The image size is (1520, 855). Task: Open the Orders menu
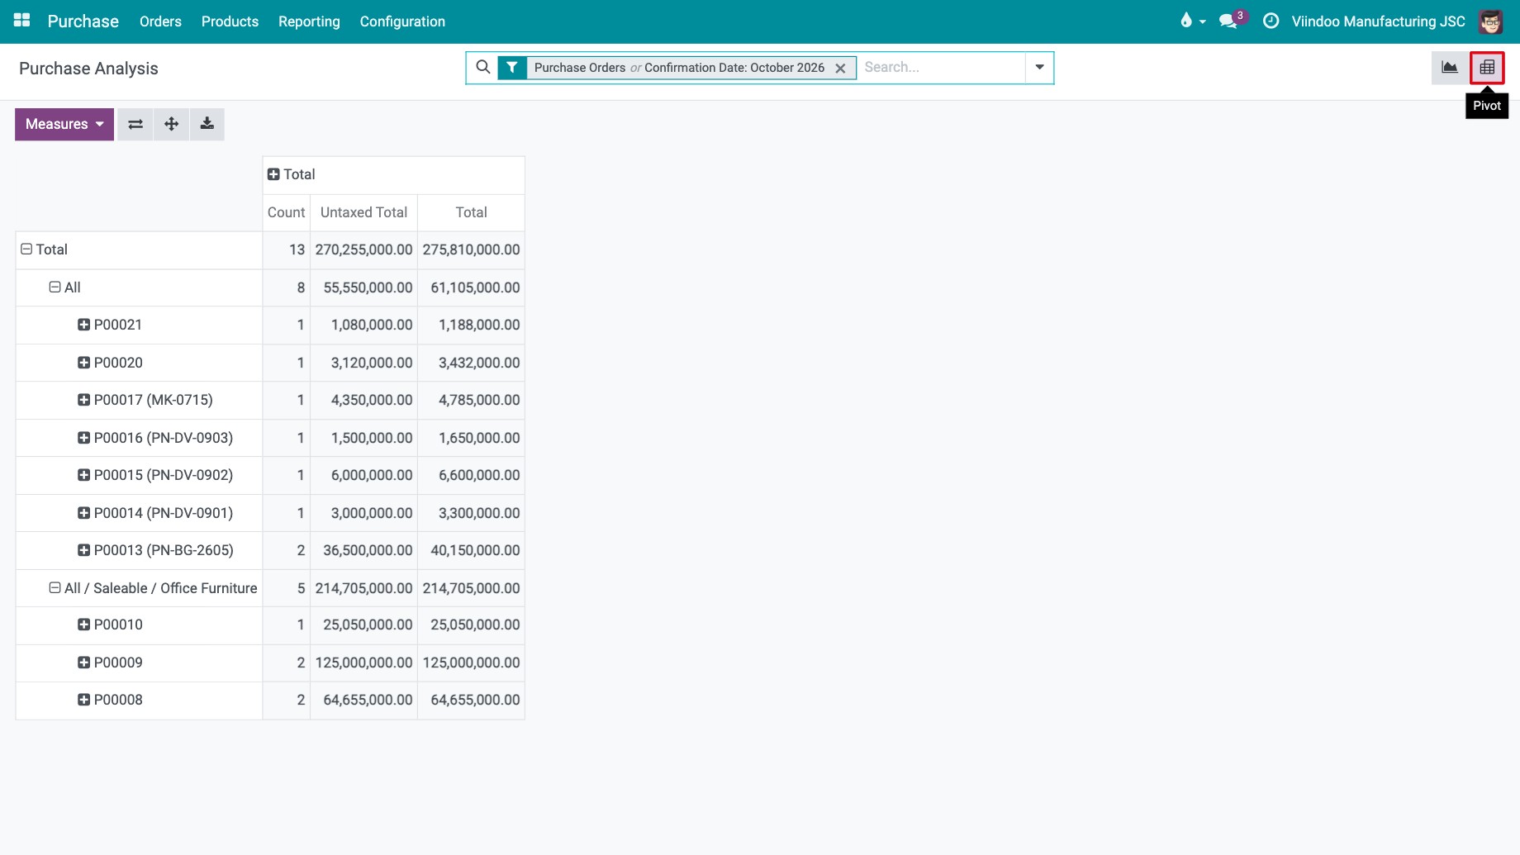pos(160,21)
